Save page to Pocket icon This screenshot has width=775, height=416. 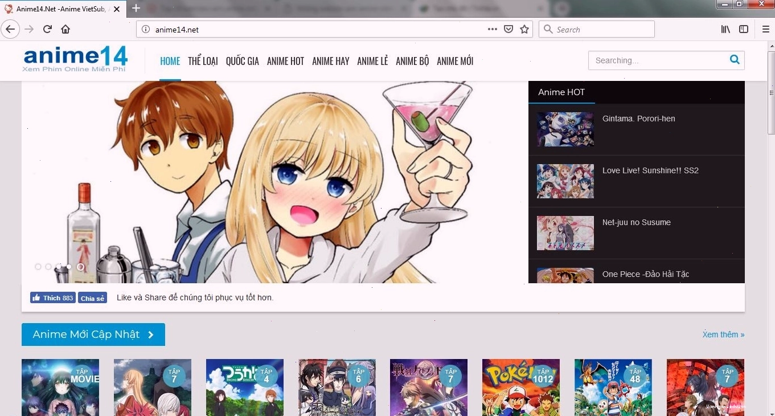509,29
